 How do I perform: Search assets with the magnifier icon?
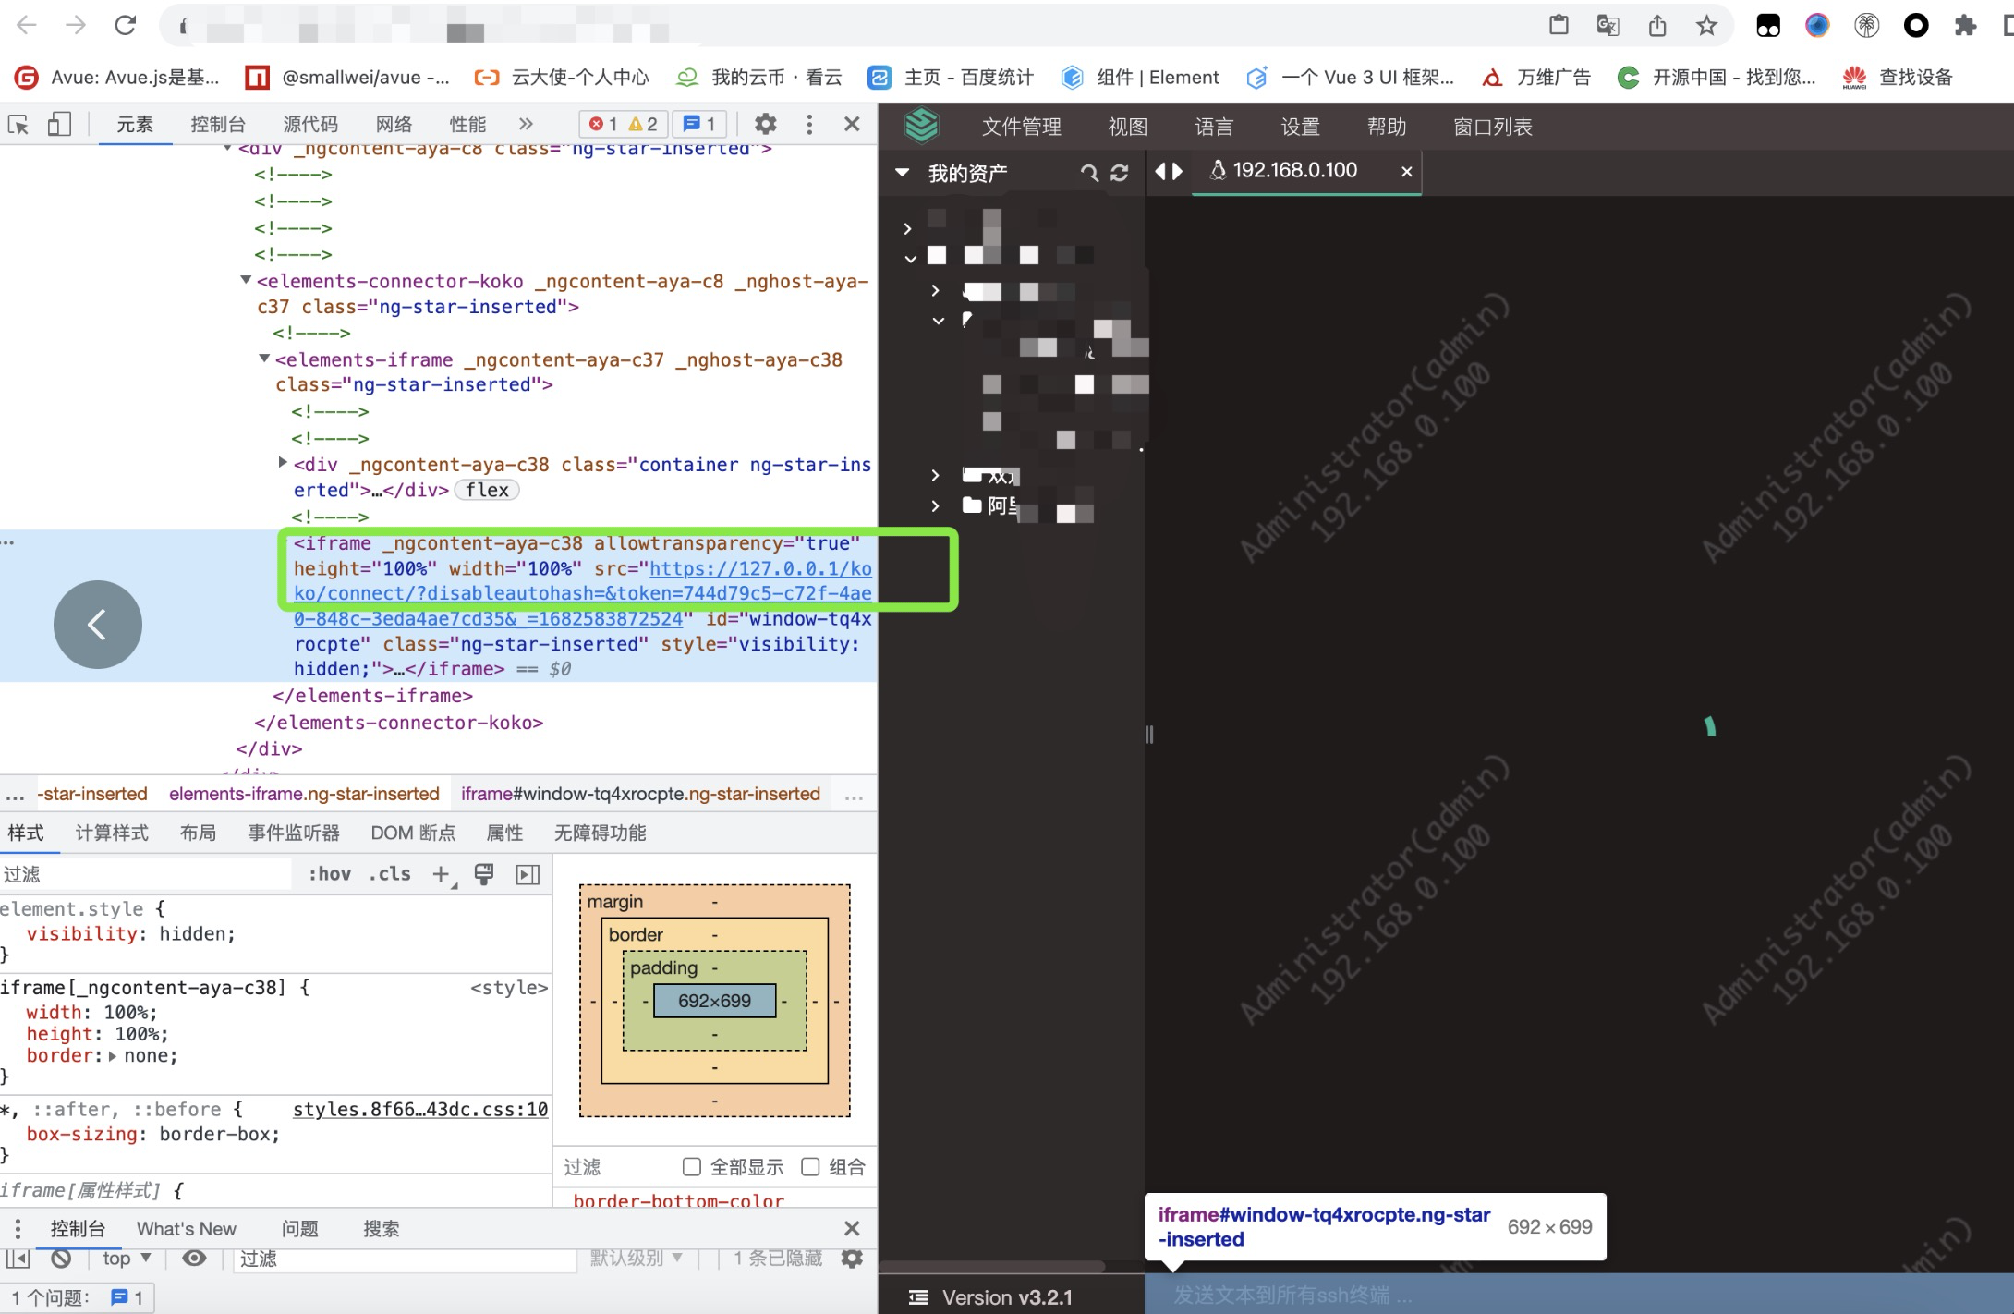coord(1090,173)
